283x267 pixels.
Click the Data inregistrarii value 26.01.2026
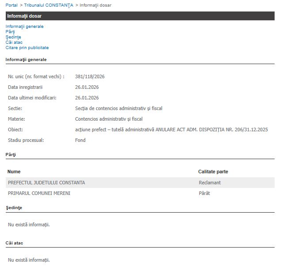click(x=87, y=87)
